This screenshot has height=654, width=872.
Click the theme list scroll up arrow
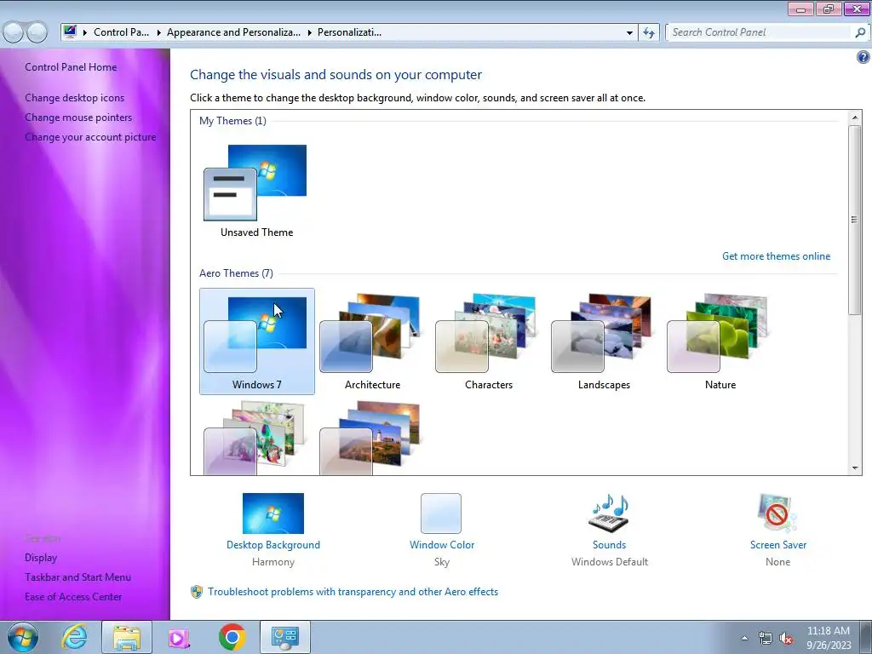pyautogui.click(x=855, y=118)
